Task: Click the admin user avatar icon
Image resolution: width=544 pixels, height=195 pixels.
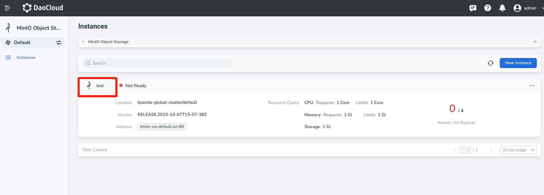Action: [517, 8]
